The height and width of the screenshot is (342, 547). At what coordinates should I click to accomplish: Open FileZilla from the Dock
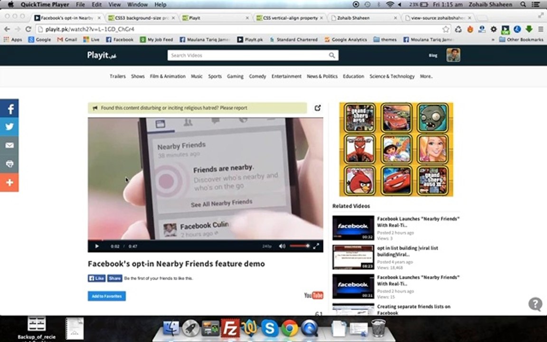pos(230,328)
